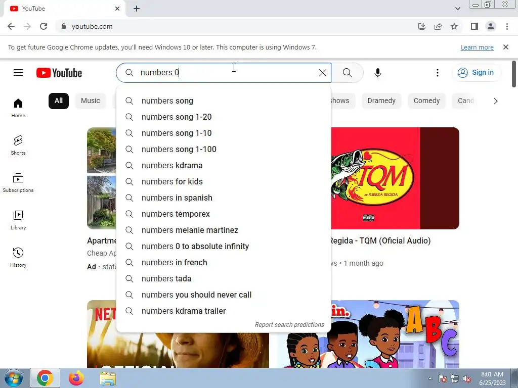Screen dimensions: 518x388
Task: Choose suggestion 'numbers tada'
Action: [223, 278]
